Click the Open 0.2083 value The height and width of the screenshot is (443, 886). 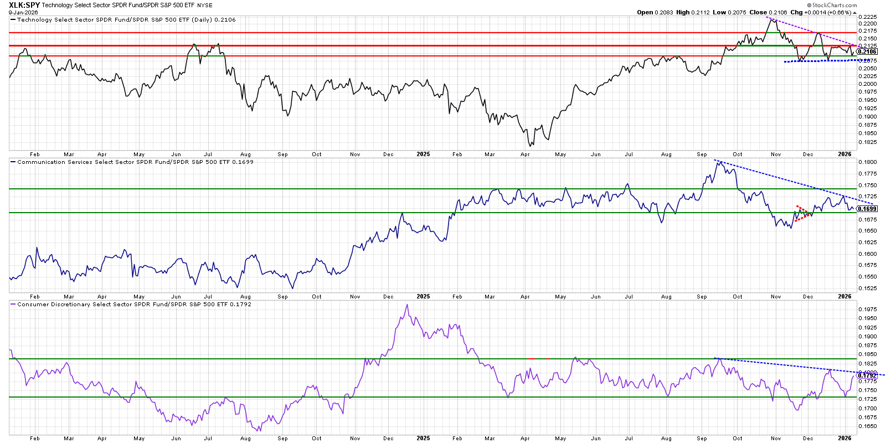pyautogui.click(x=655, y=12)
